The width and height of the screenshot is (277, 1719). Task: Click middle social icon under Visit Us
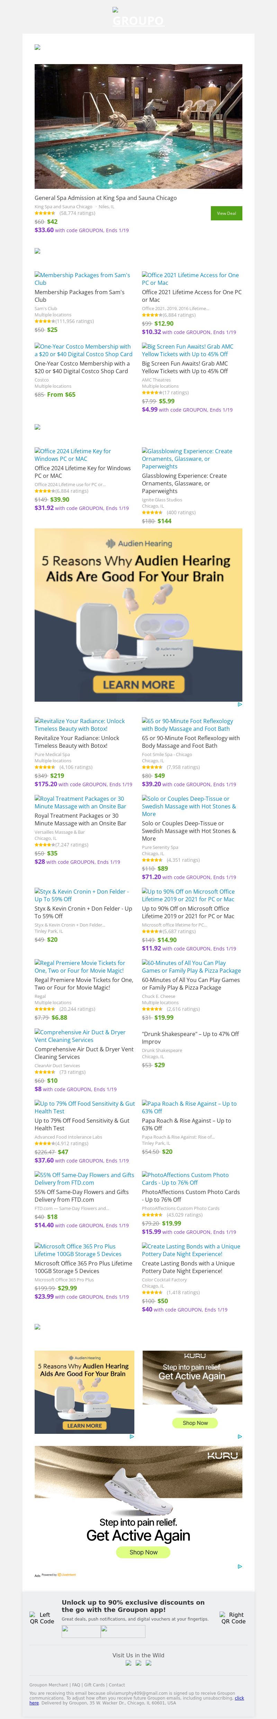[x=138, y=1662]
